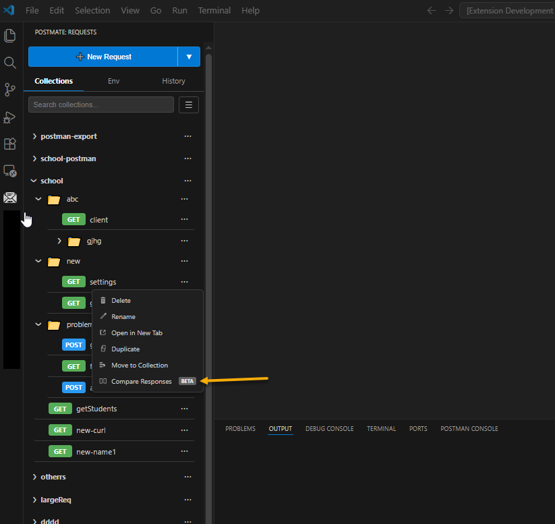Click the New Request button

[105, 57]
